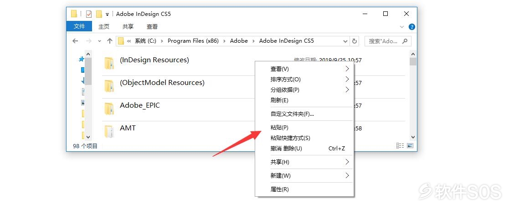Click the (InDesign Resources) folder icon

pos(109,63)
